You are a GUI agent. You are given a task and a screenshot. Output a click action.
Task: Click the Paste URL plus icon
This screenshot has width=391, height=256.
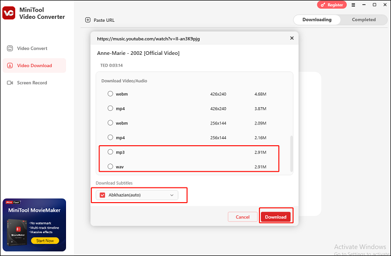88,20
